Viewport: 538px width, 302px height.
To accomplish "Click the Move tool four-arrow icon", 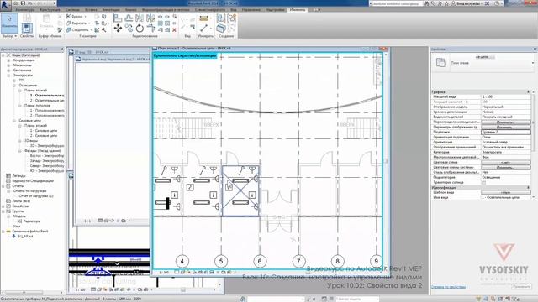I will pos(118,28).
